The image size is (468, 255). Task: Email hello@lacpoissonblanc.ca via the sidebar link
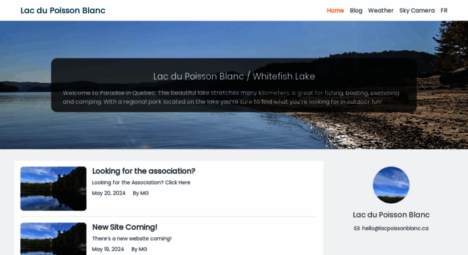click(395, 228)
